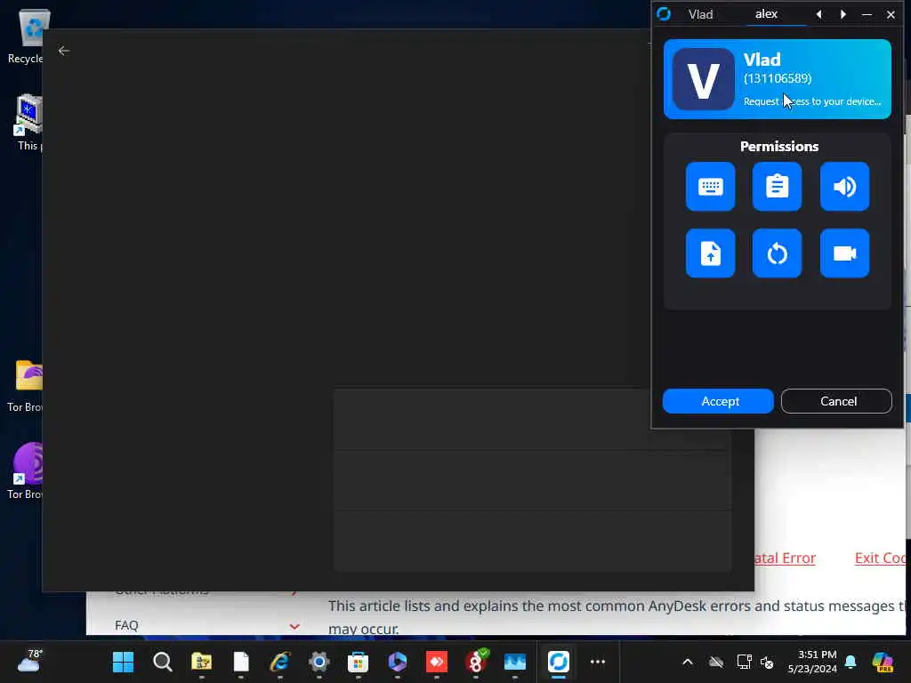Click active blue ring app in taskbar
The height and width of the screenshot is (683, 911).
[559, 662]
